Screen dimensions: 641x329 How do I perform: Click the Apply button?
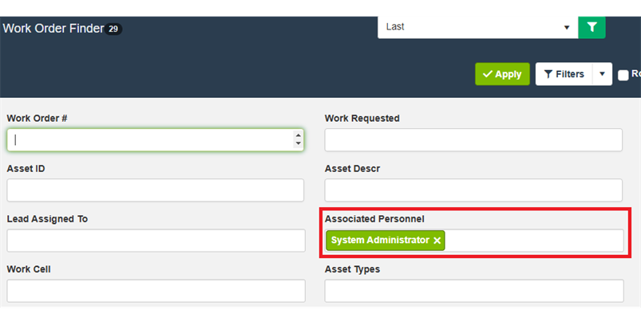(x=502, y=74)
